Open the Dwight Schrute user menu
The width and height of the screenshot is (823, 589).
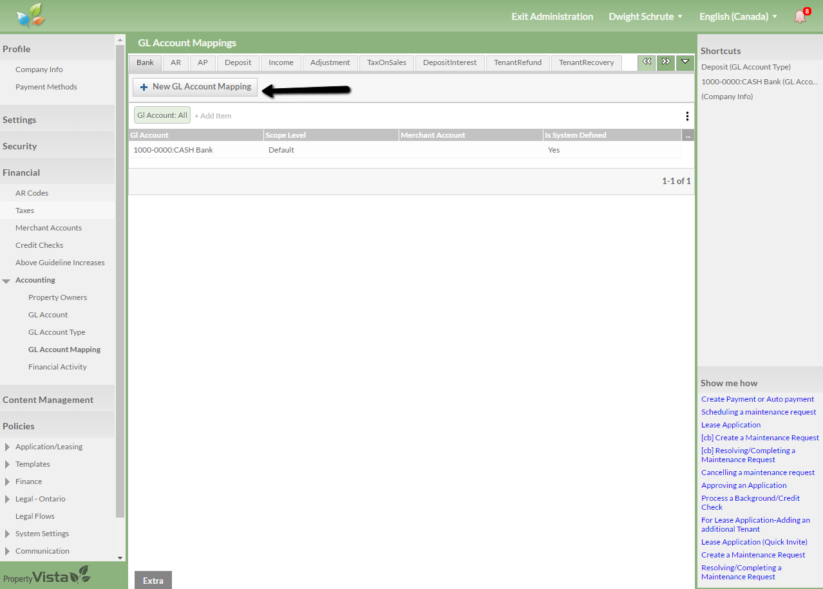click(x=645, y=17)
